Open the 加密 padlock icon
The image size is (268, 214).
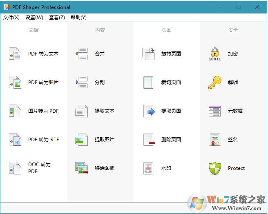click(x=215, y=54)
